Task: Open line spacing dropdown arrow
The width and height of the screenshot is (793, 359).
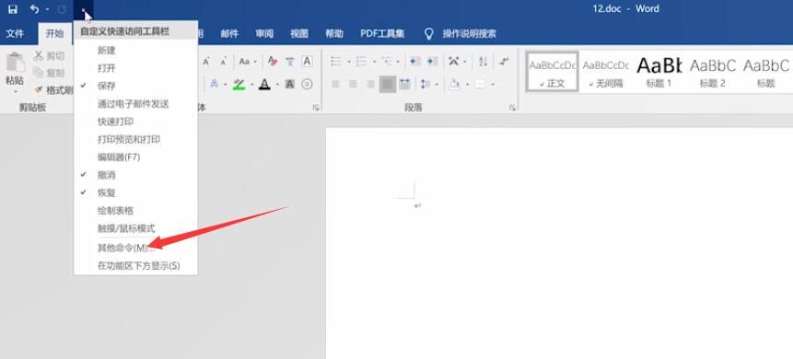Action: (437, 84)
